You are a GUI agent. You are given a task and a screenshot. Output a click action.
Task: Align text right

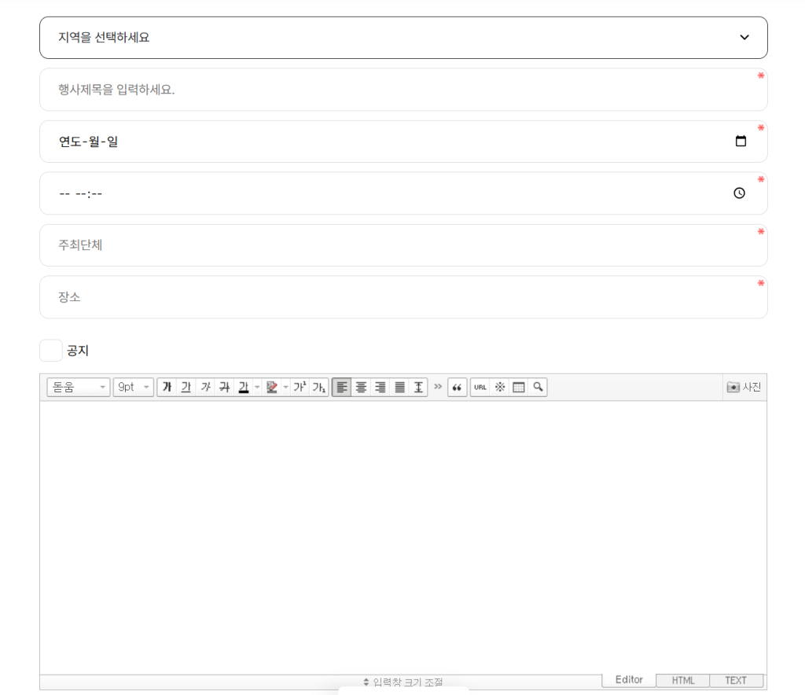coord(380,387)
